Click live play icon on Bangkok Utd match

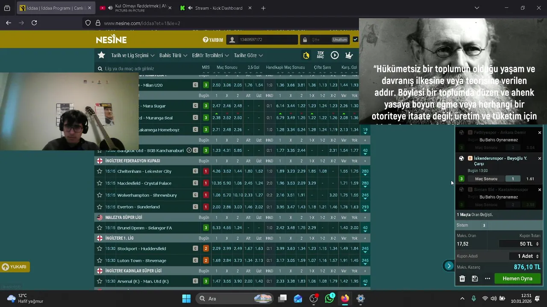pyautogui.click(x=189, y=150)
